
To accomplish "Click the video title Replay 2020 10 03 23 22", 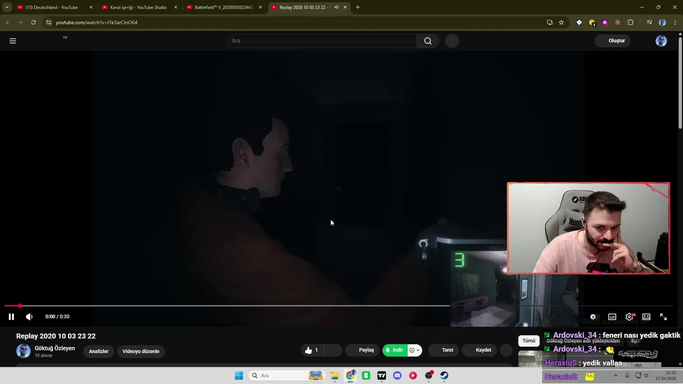I will pos(56,336).
